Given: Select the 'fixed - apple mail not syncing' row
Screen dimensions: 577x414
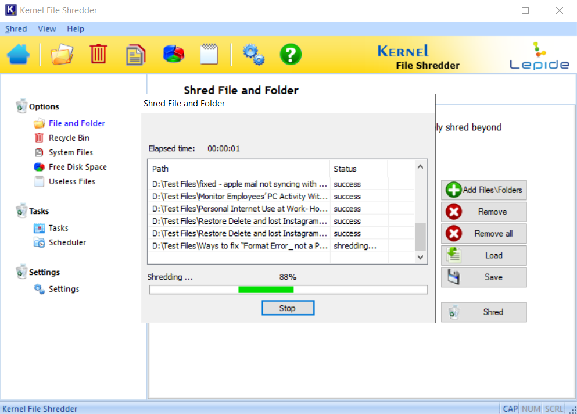Looking at the screenshot, I should pyautogui.click(x=281, y=184).
